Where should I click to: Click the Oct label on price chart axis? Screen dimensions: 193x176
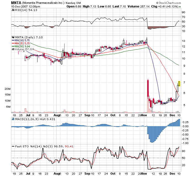click(113, 115)
